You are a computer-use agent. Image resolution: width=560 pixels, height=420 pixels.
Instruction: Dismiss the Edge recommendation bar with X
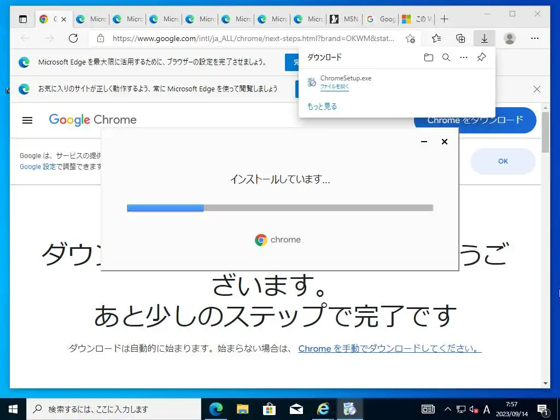(537, 89)
